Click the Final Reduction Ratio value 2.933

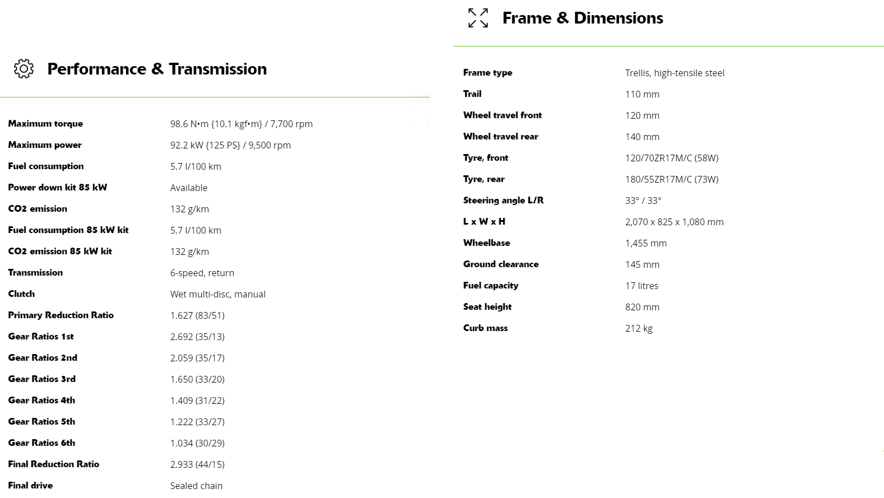[197, 464]
